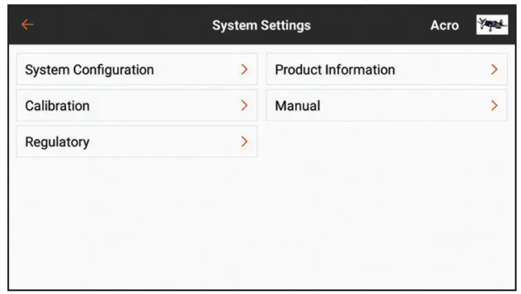
Task: Open Product Information page
Action: [x=335, y=70]
